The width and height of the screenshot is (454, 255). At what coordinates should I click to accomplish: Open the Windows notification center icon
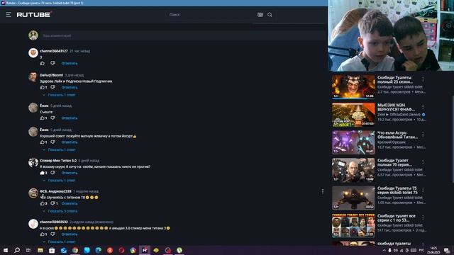tap(447, 250)
